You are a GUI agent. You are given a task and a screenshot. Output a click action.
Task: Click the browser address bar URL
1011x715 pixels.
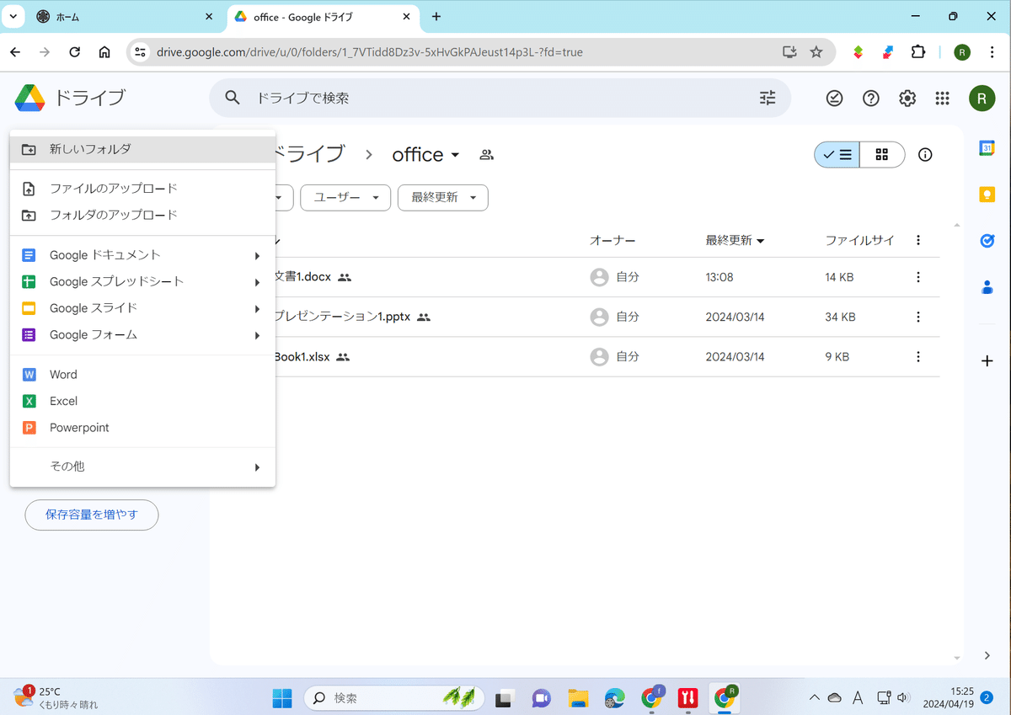coord(370,52)
